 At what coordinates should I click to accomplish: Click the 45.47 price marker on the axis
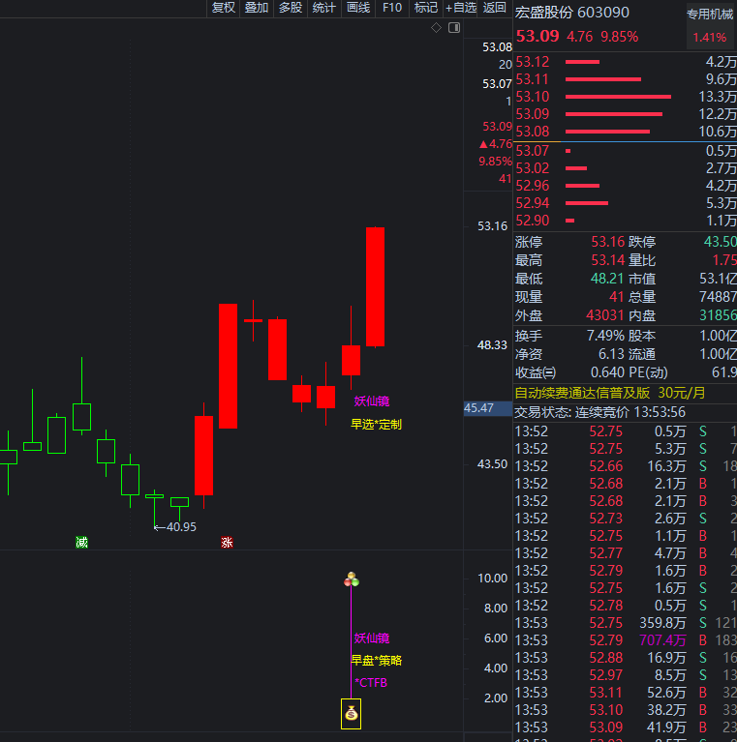click(479, 408)
